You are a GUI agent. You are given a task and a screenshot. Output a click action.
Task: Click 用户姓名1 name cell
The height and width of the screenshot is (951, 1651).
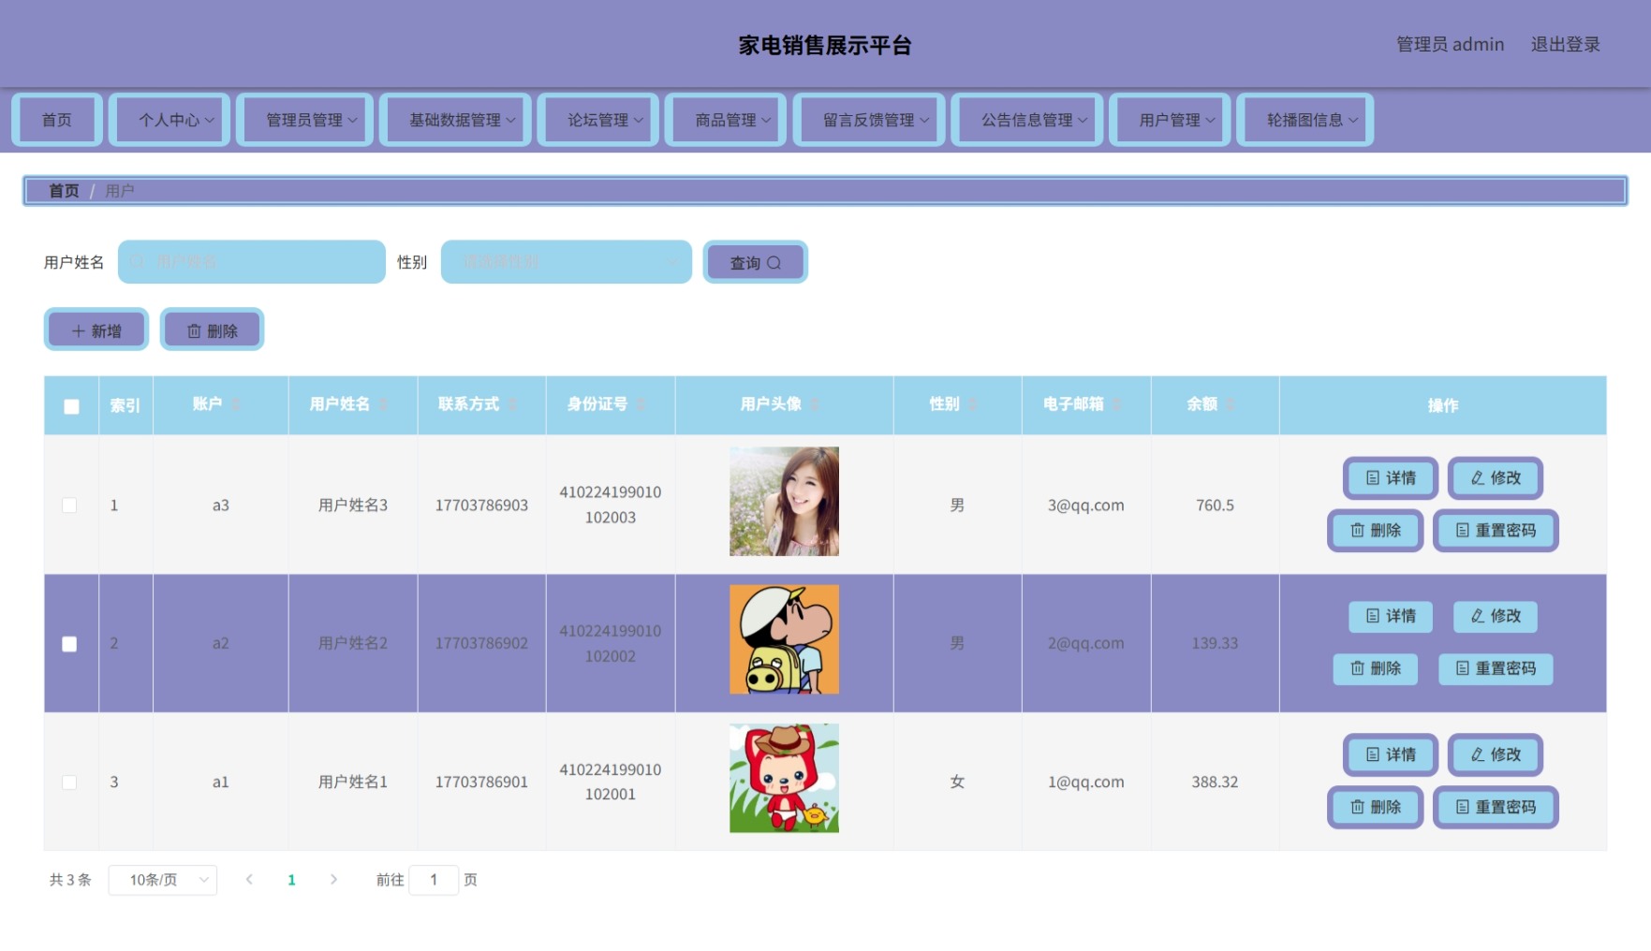[x=353, y=783]
